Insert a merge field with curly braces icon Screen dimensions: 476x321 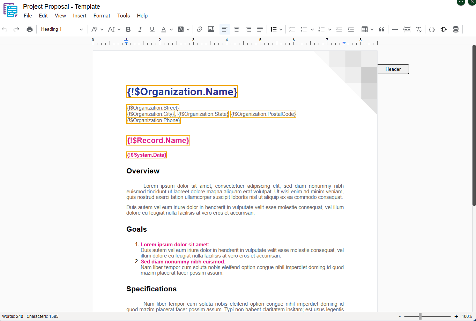coord(432,29)
